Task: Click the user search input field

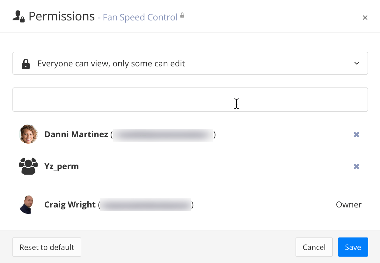Action: [190, 99]
